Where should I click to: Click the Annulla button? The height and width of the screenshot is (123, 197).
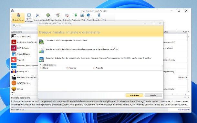[153, 95]
